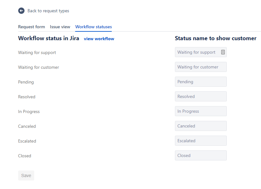Edit the In Progress customer status field
The image size is (261, 189).
[x=201, y=111]
